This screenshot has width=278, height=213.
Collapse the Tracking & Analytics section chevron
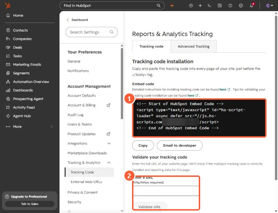109,163
